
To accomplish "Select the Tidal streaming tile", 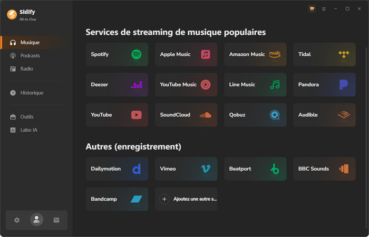I will click(324, 54).
